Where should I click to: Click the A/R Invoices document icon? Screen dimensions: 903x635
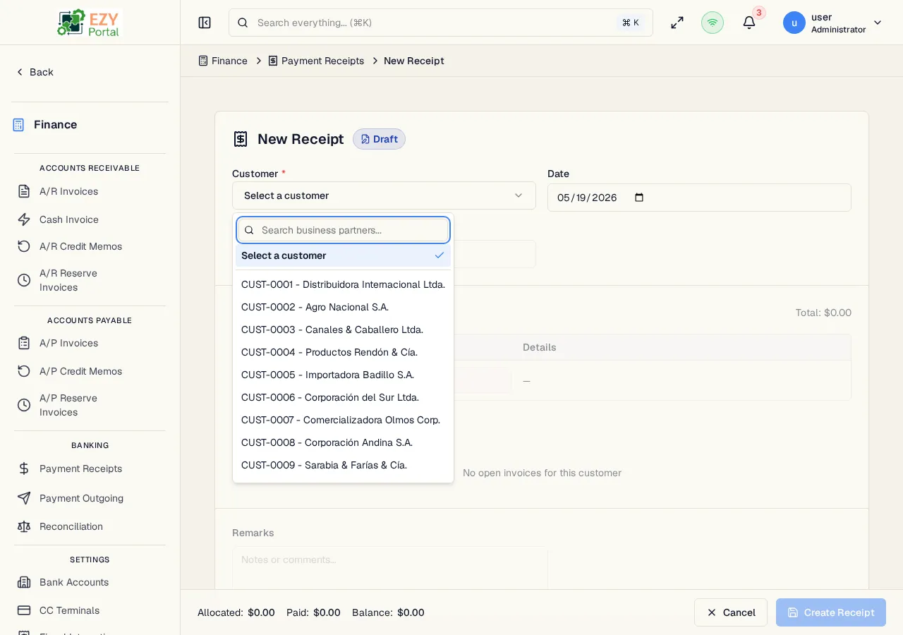pyautogui.click(x=24, y=191)
